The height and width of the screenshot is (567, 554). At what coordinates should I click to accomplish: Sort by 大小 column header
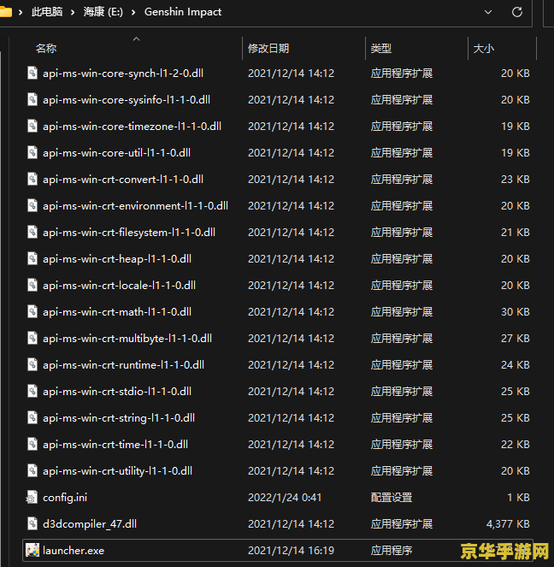pos(484,48)
